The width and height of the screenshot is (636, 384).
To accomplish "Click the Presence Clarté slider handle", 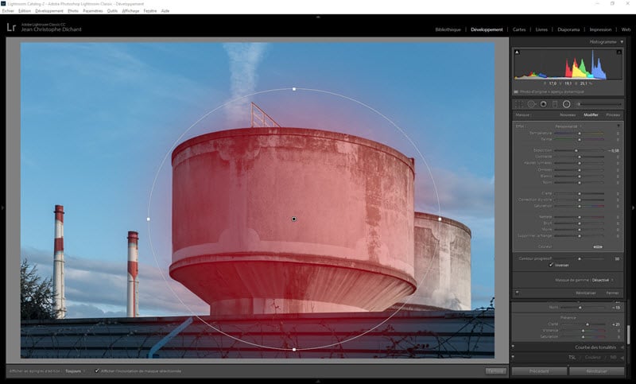I will tap(588, 324).
